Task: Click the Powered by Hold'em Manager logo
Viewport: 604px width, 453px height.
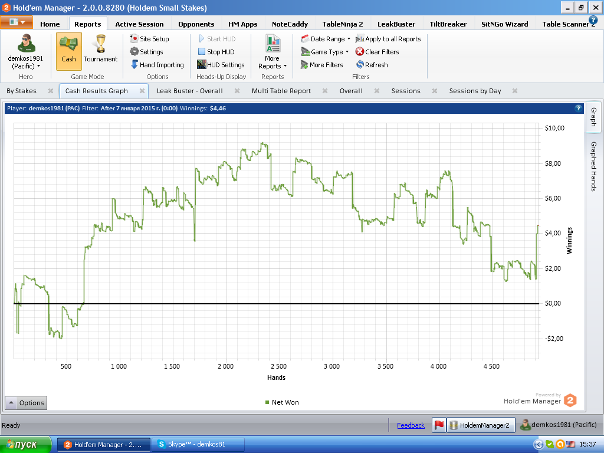Action: pyautogui.click(x=540, y=399)
